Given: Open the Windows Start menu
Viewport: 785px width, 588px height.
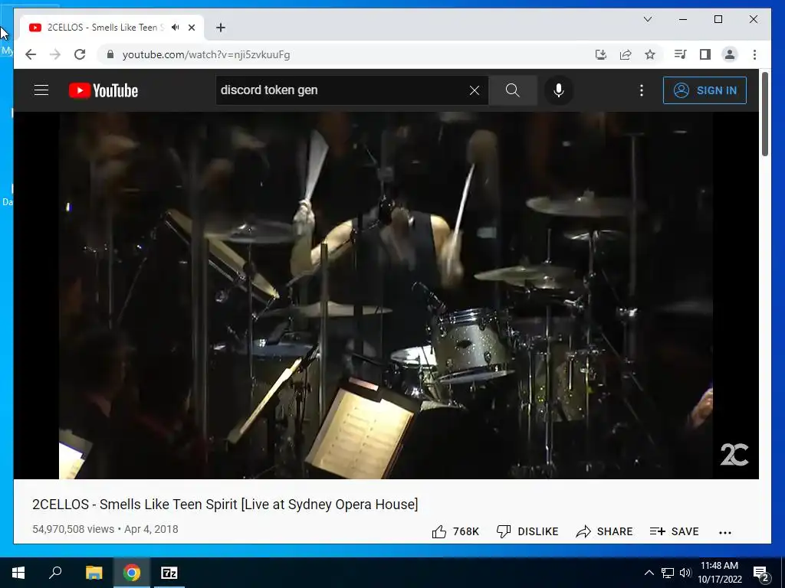Looking at the screenshot, I should (x=18, y=573).
